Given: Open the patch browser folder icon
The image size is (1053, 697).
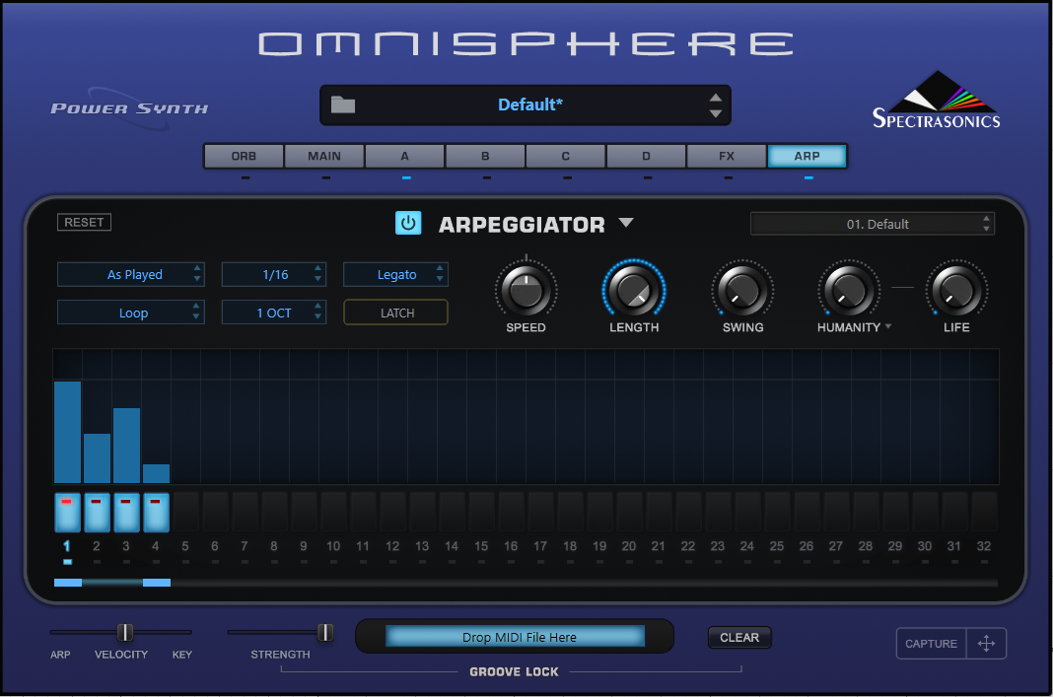Looking at the screenshot, I should [x=343, y=105].
